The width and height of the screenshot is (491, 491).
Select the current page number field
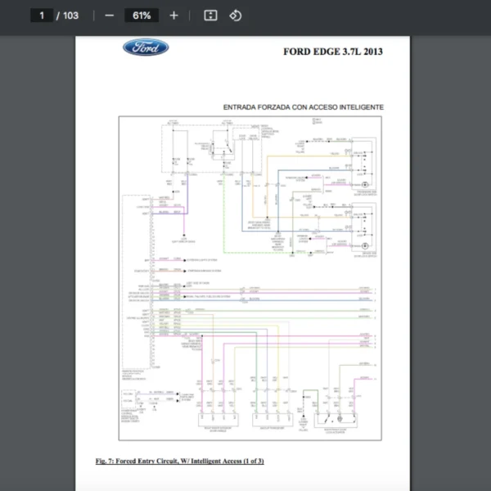tap(41, 16)
